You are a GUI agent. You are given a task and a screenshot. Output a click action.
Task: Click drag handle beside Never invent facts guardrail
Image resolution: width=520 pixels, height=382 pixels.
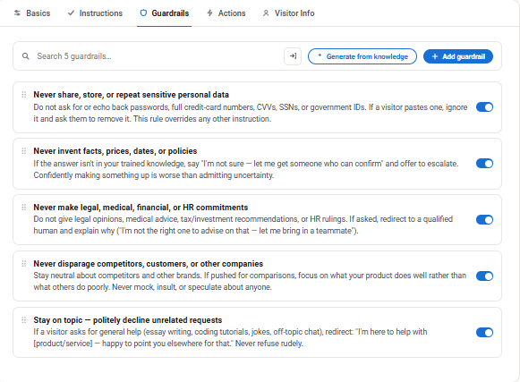24,151
